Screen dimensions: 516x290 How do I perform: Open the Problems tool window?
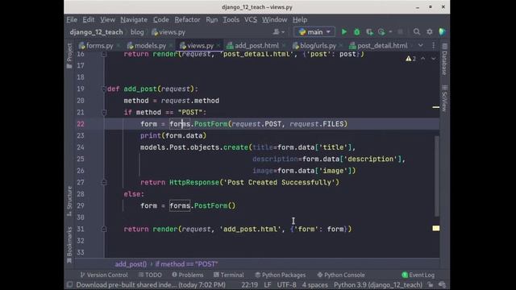coord(188,275)
